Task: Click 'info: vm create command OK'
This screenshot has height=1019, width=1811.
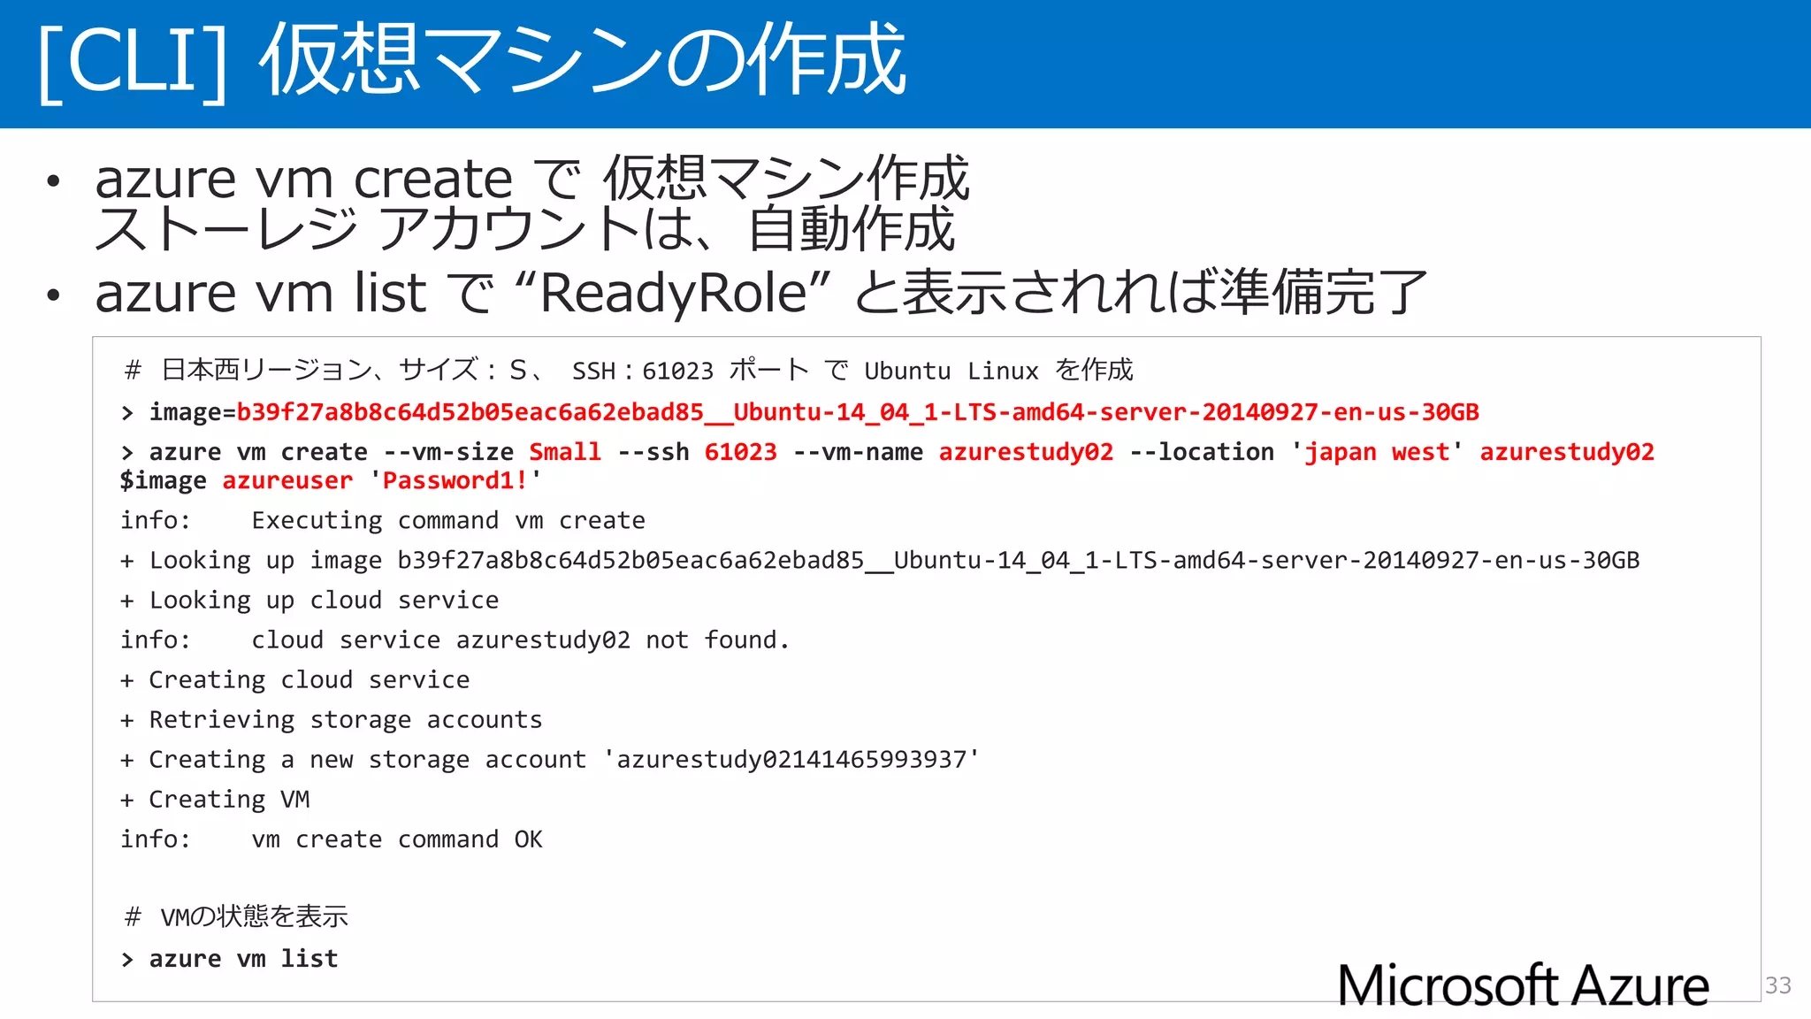Action: (x=332, y=839)
